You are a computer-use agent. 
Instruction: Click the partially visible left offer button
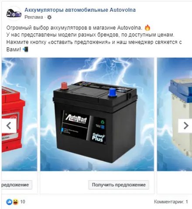point(17,185)
